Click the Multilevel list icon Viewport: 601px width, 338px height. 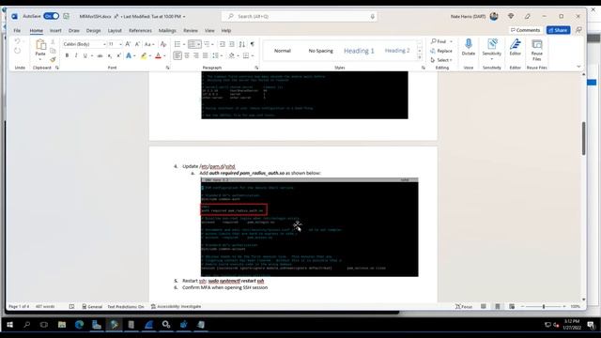coord(207,44)
